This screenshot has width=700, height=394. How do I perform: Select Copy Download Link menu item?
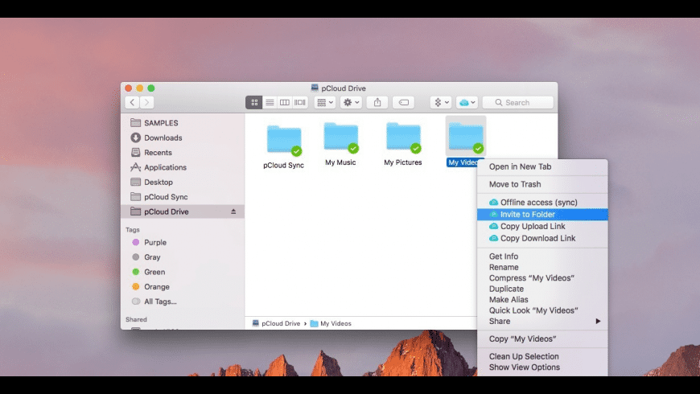(537, 238)
